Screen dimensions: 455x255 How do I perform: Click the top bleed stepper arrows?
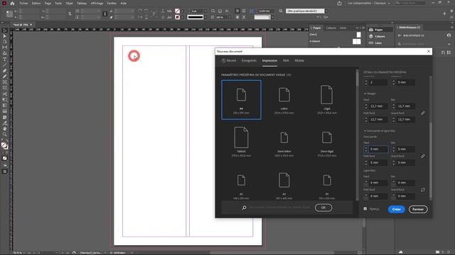point(366,149)
